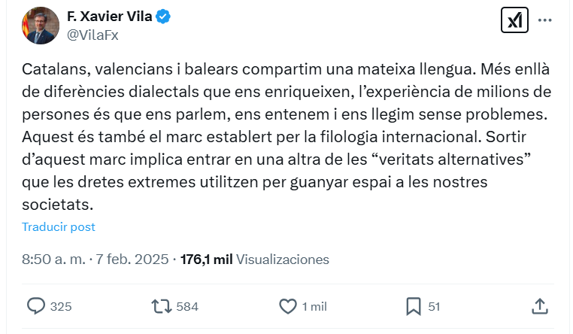Click the 325 replies count
The image size is (573, 334).
[x=61, y=306]
